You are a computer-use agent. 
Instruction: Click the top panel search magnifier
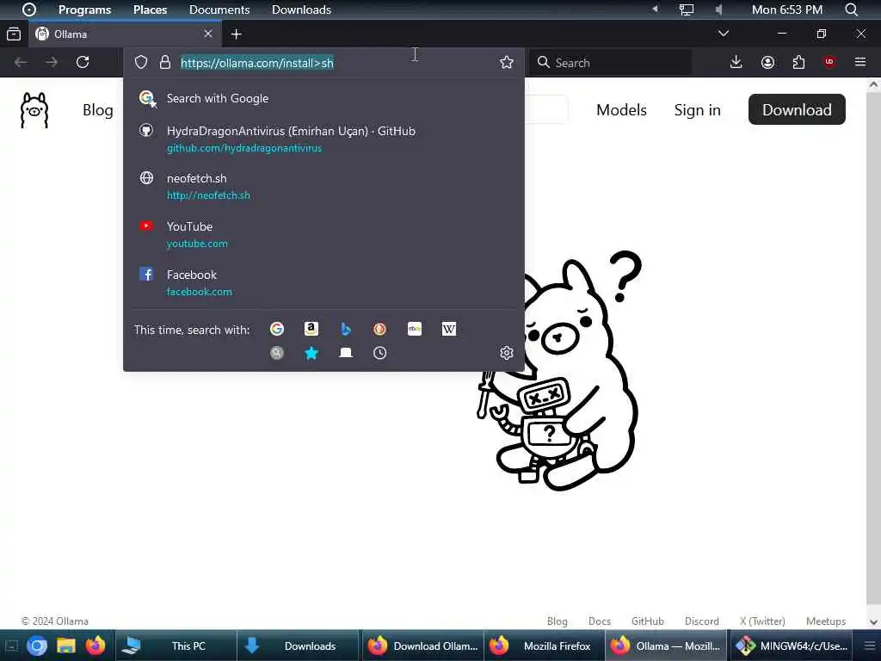851,9
